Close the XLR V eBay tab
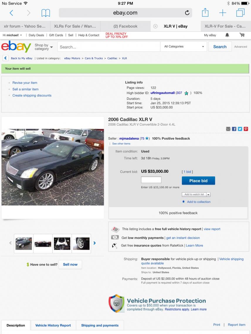251x334 pixels. click(155, 26)
